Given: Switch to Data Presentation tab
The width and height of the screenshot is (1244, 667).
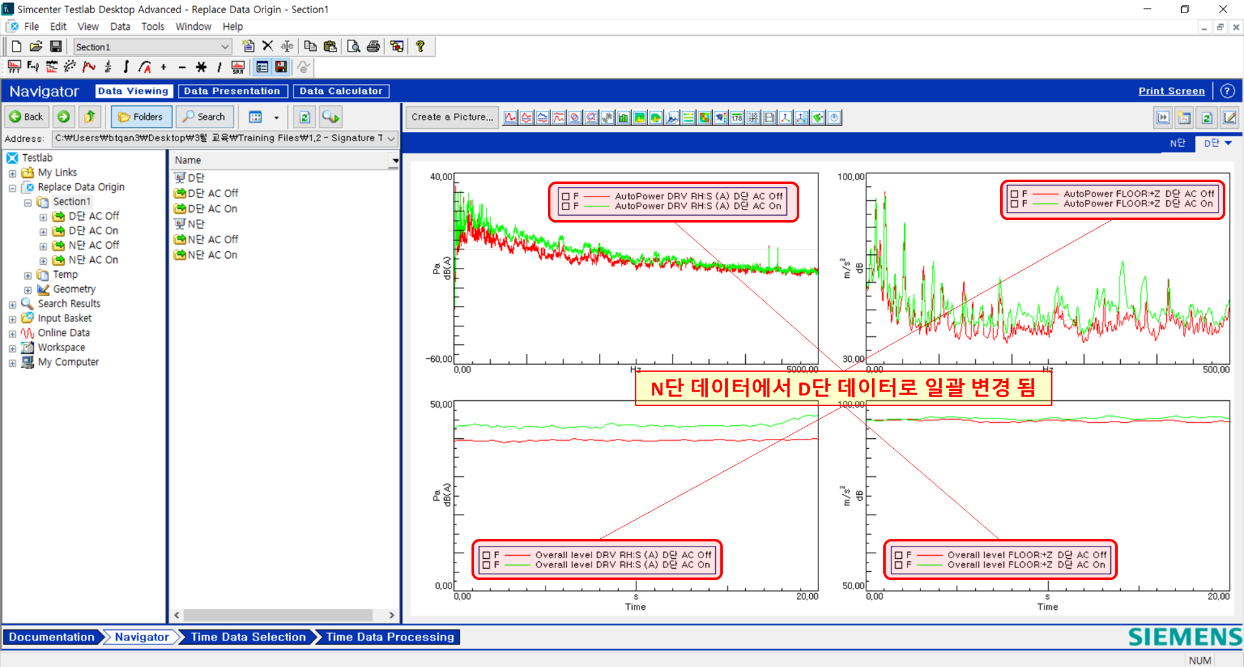Looking at the screenshot, I should pos(233,91).
